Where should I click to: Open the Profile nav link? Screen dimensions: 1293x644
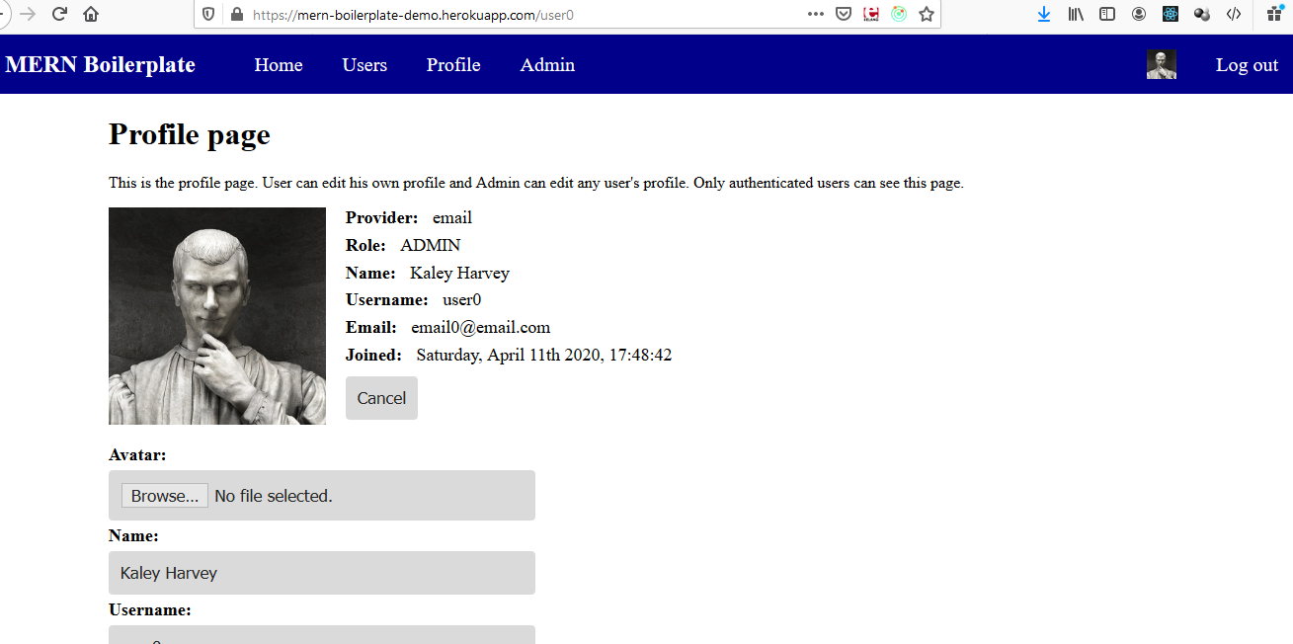click(x=453, y=65)
